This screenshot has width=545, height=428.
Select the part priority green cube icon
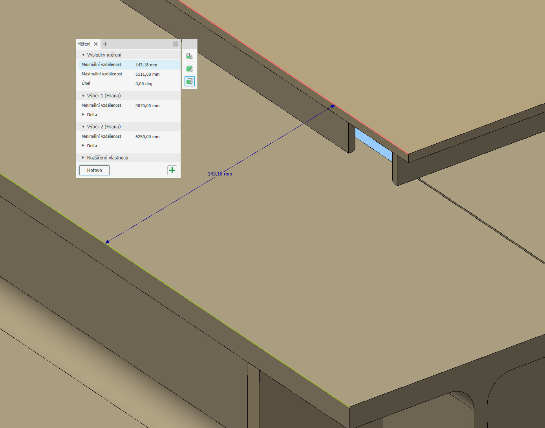[x=189, y=69]
